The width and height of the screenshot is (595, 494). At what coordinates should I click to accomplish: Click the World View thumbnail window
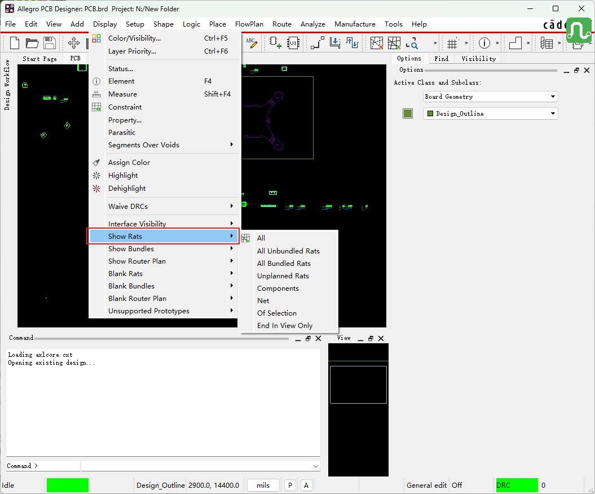click(358, 410)
